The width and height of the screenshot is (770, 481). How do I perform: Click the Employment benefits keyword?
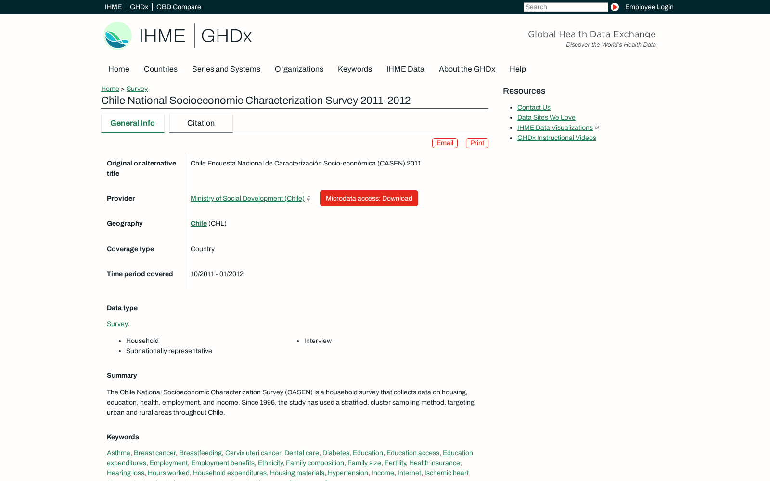(x=223, y=463)
